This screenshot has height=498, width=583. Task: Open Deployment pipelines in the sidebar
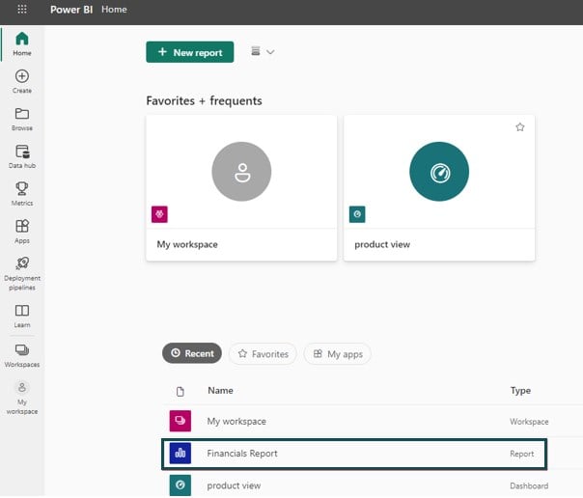click(22, 273)
